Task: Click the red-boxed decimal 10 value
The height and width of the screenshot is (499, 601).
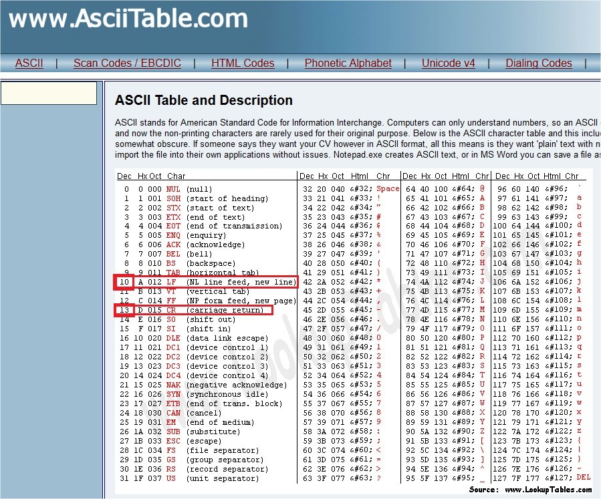Action: (124, 283)
